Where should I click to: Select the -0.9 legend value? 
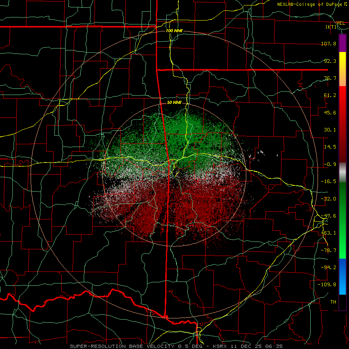pos(330,164)
